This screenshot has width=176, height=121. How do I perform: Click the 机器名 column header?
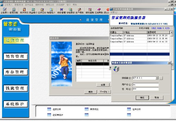[116, 32]
